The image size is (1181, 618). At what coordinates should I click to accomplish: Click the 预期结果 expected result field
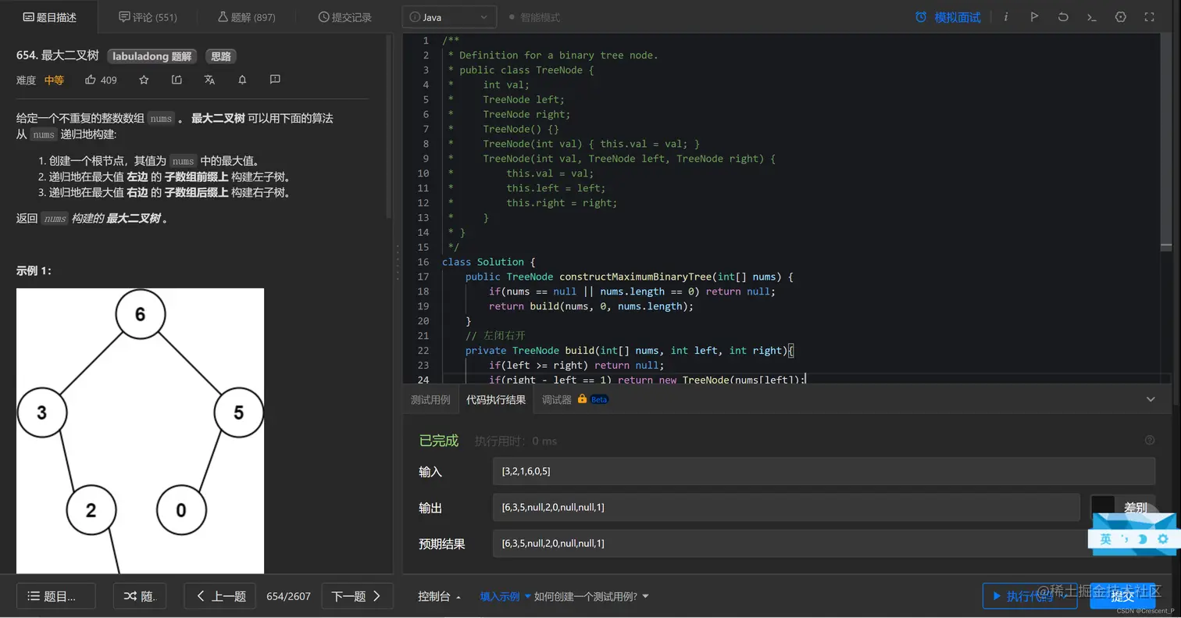823,543
